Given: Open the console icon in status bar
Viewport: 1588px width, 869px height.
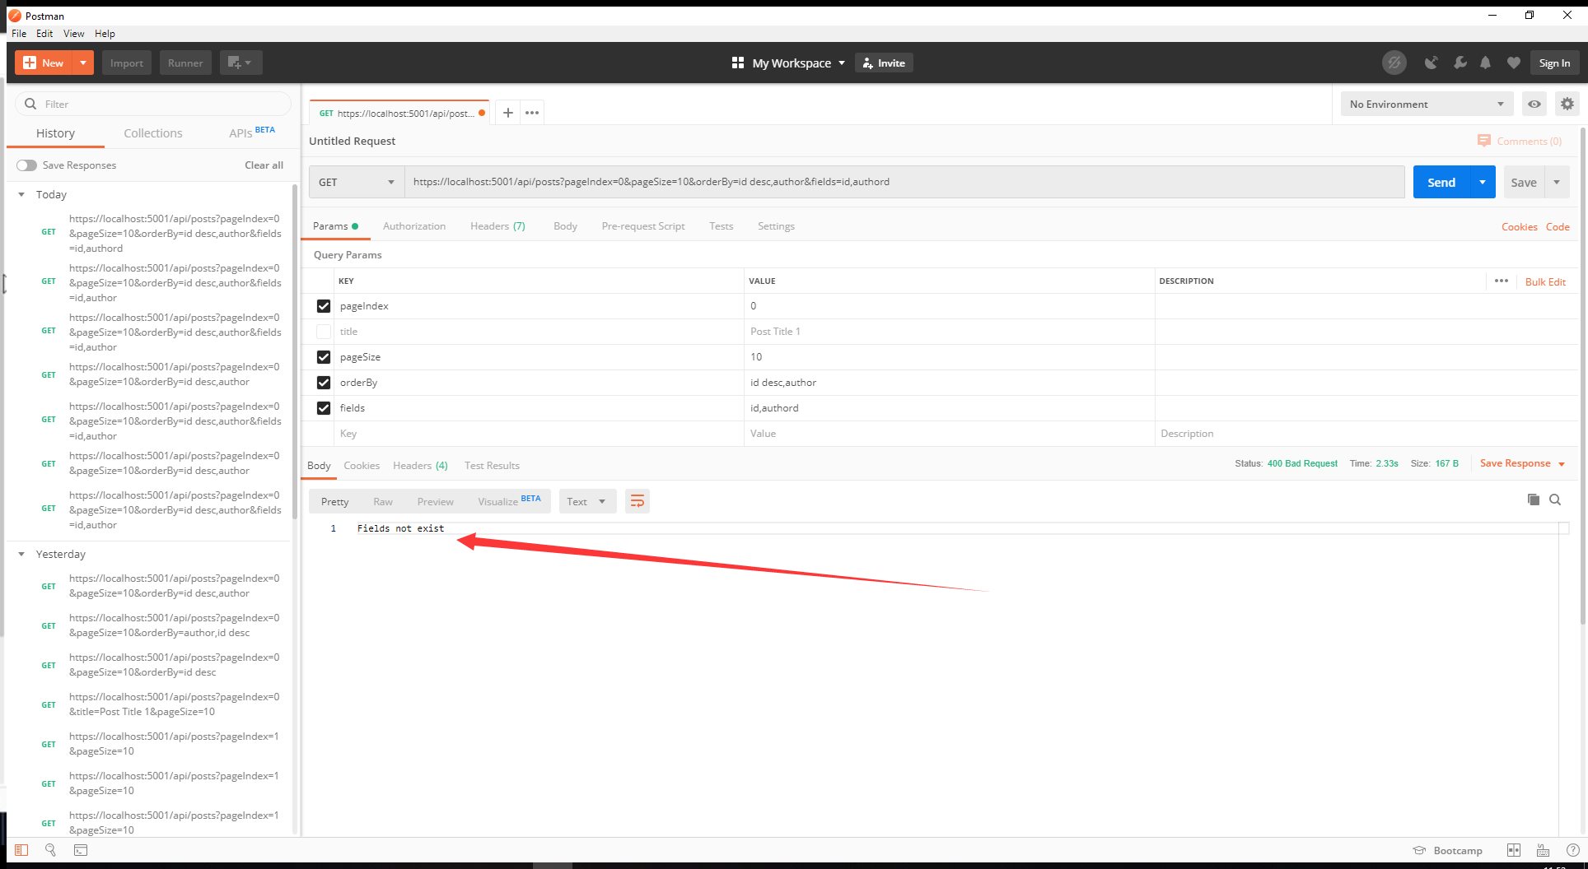Looking at the screenshot, I should point(81,850).
